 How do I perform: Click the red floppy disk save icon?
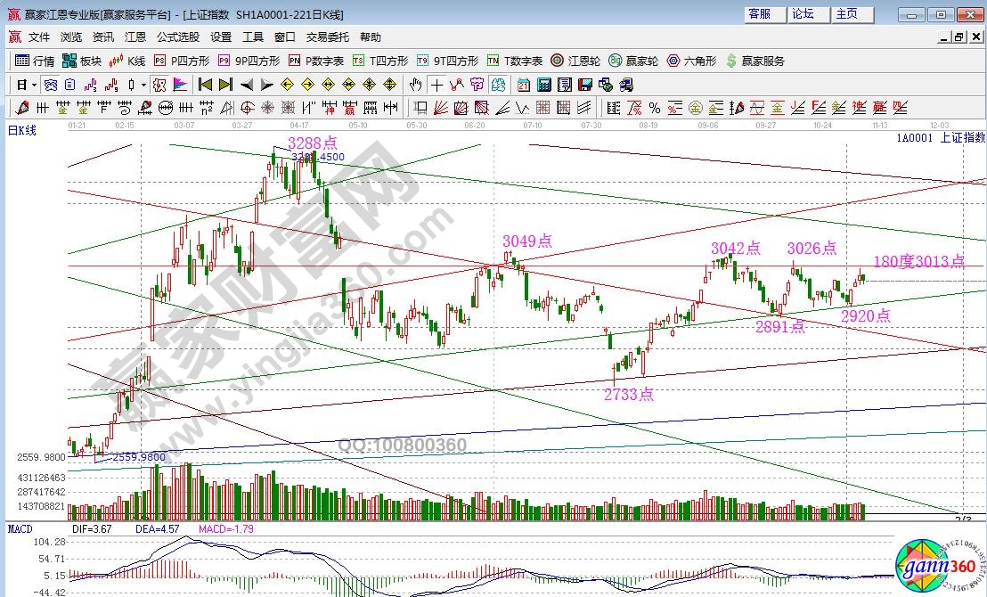click(x=585, y=85)
